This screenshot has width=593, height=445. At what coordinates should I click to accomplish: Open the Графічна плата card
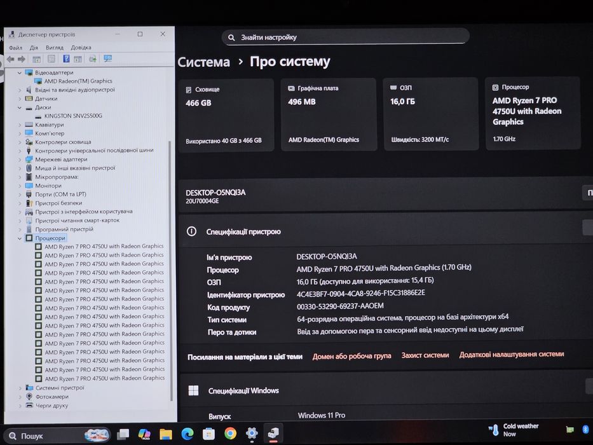[328, 114]
